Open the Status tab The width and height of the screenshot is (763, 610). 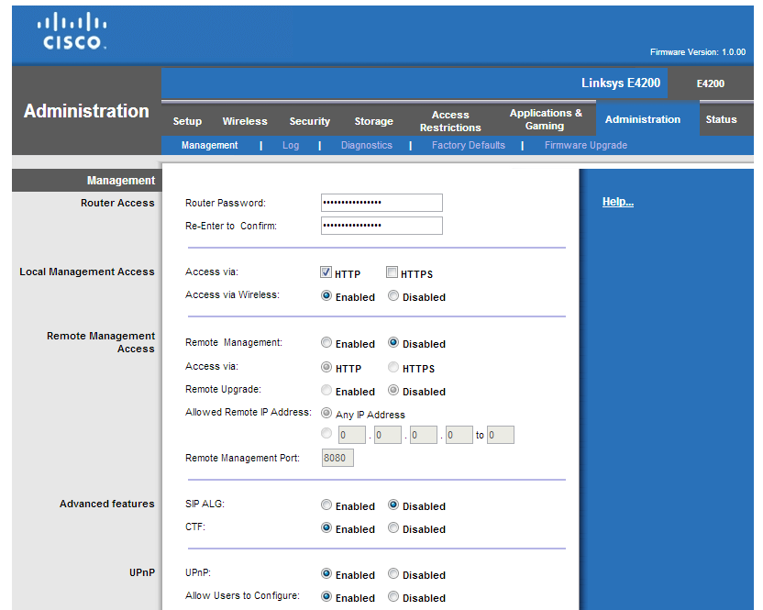721,119
